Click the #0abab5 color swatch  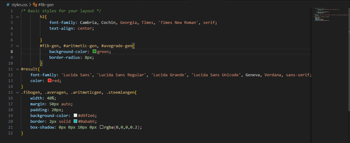point(76,121)
